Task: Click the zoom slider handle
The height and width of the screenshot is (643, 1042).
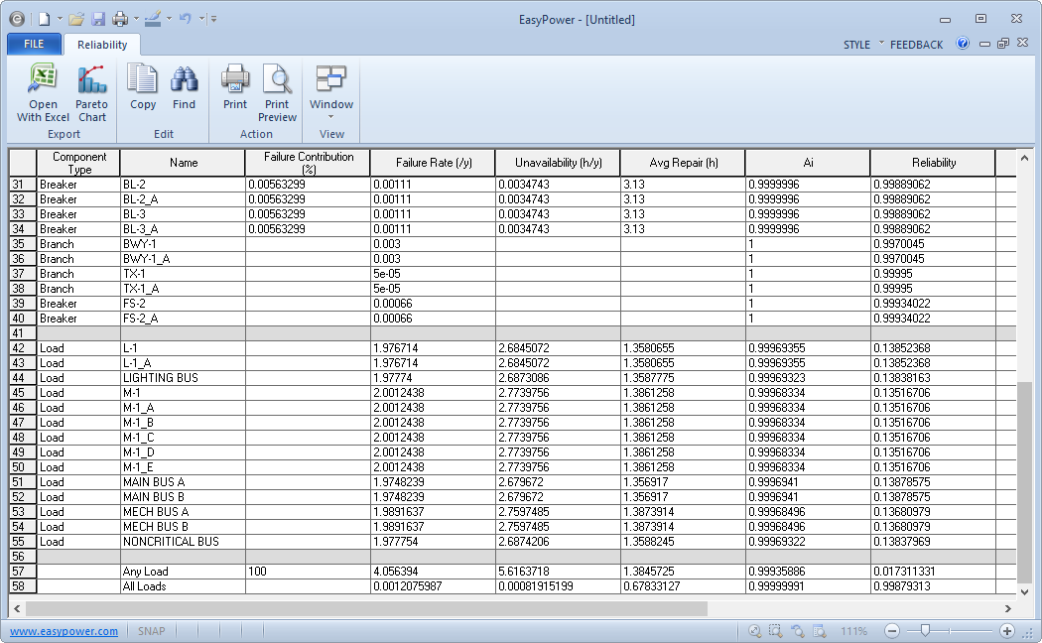Action: tap(925, 631)
